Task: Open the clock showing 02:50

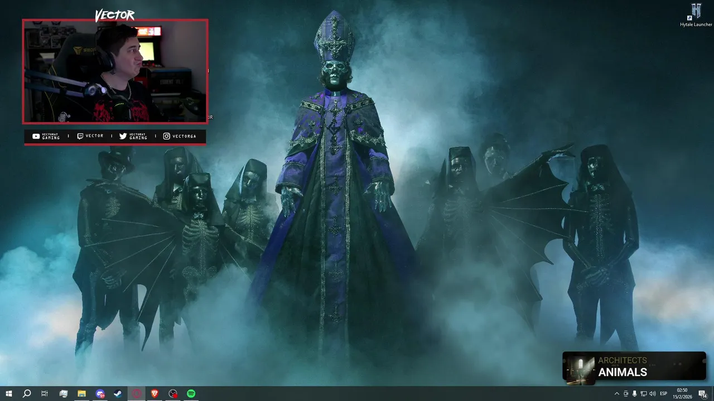Action: (682, 394)
